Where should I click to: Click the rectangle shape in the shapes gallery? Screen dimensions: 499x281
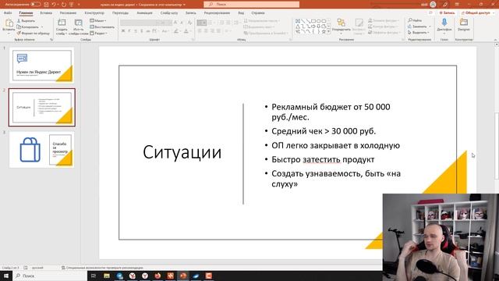pos(313,21)
